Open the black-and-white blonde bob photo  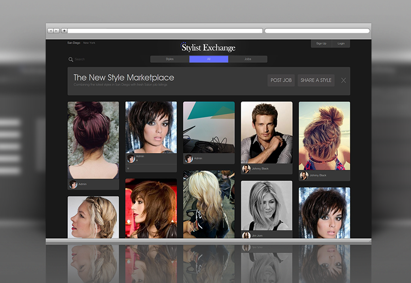267,205
